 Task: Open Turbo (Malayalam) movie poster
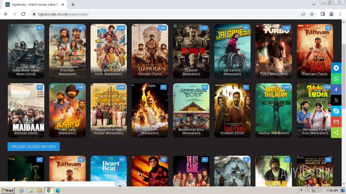tap(274, 51)
